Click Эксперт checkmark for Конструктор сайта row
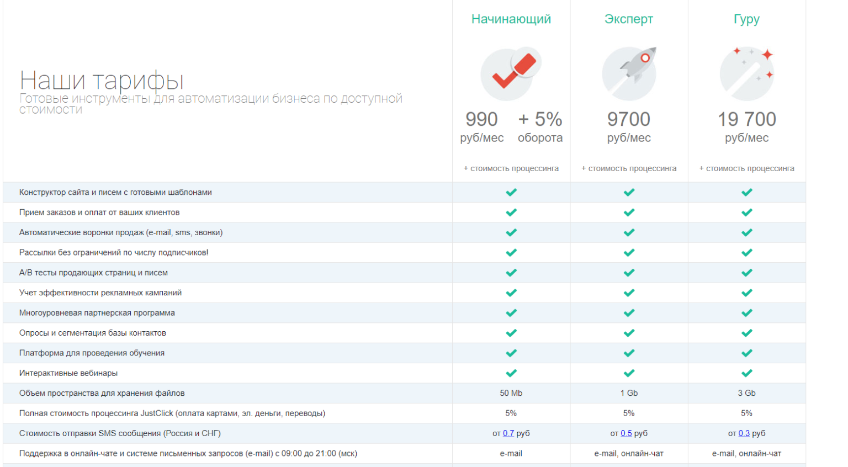 [629, 192]
